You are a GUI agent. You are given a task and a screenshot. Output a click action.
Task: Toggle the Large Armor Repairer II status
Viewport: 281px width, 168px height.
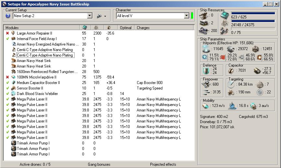pos(7,33)
